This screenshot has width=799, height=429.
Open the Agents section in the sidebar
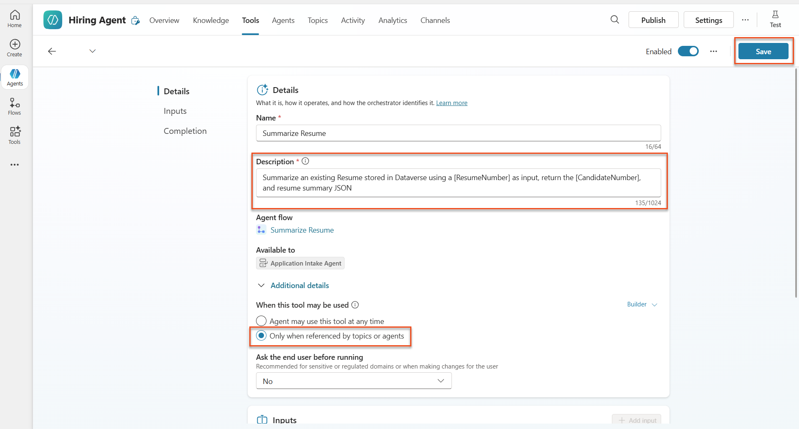click(x=15, y=77)
